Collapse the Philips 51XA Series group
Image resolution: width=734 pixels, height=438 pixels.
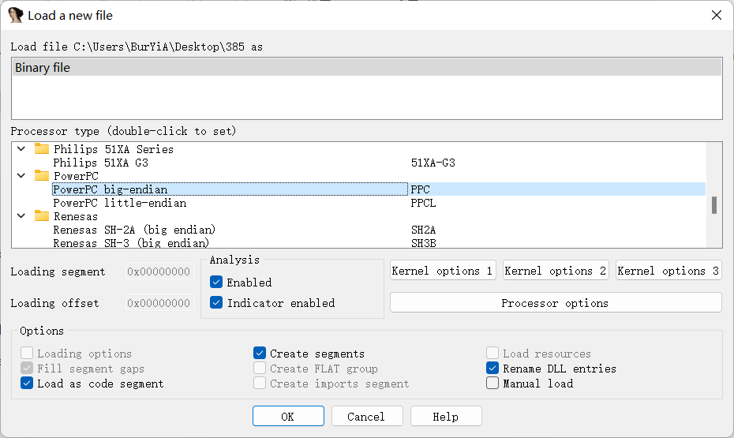click(x=21, y=149)
